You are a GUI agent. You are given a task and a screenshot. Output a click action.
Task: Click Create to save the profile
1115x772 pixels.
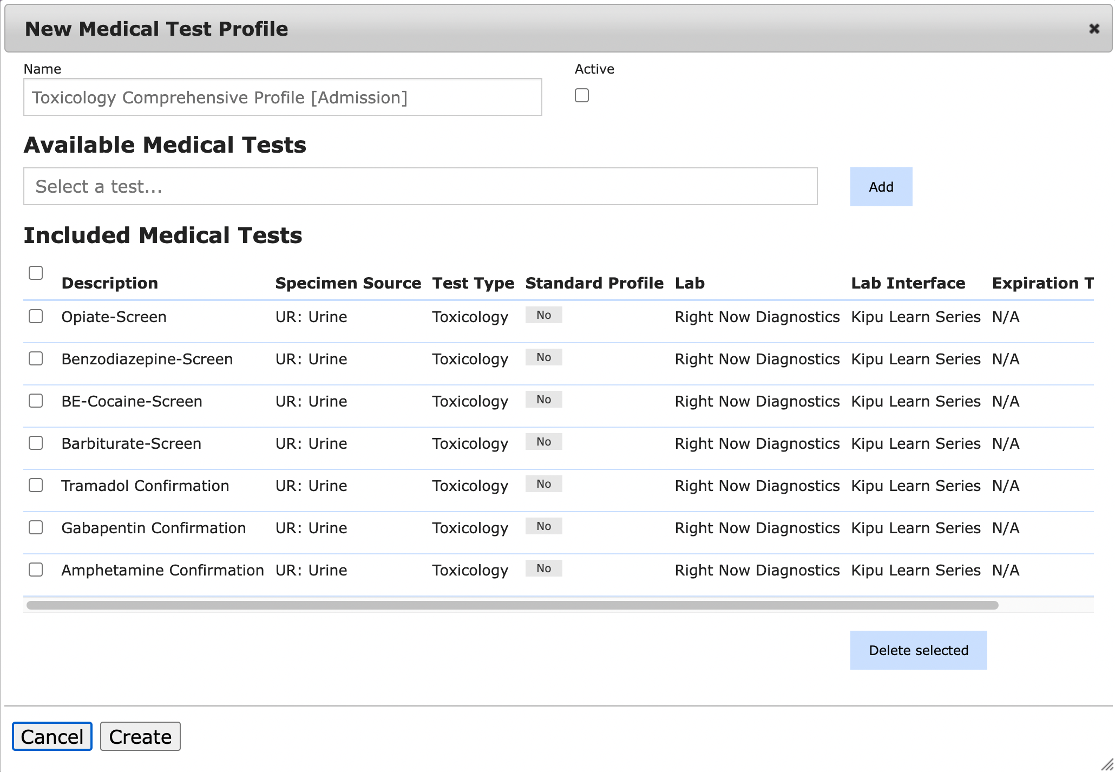pyautogui.click(x=140, y=737)
